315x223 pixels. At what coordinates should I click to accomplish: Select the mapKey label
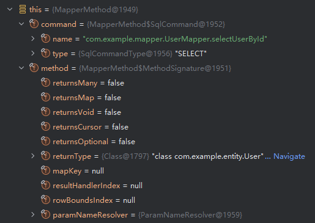click(x=67, y=171)
